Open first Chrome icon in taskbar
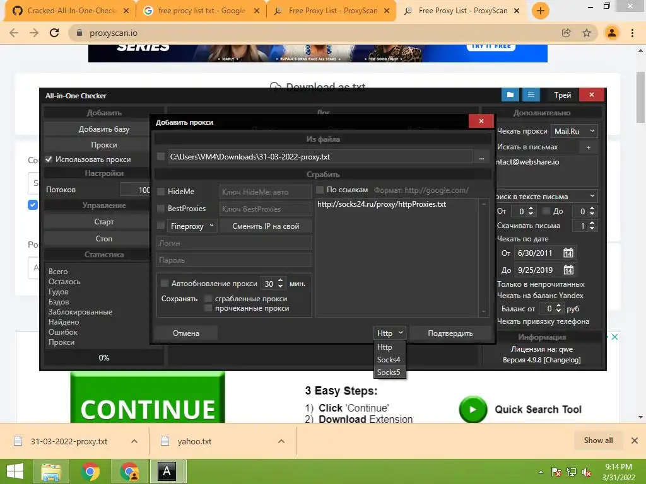Screen dimensions: 646x484 pyautogui.click(x=90, y=471)
